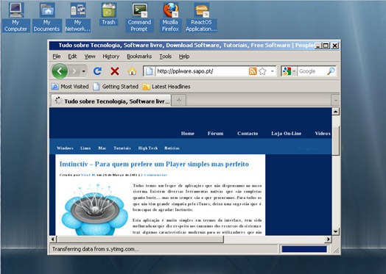Click the horizontal scrollbar right arrow
This screenshot has width=386, height=274.
click(328, 239)
